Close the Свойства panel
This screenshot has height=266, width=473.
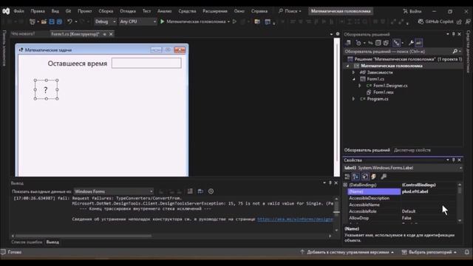460,160
